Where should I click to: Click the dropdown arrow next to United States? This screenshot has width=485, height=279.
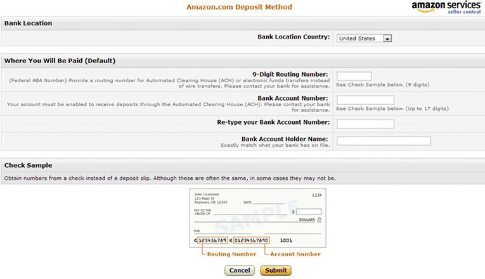click(387, 38)
